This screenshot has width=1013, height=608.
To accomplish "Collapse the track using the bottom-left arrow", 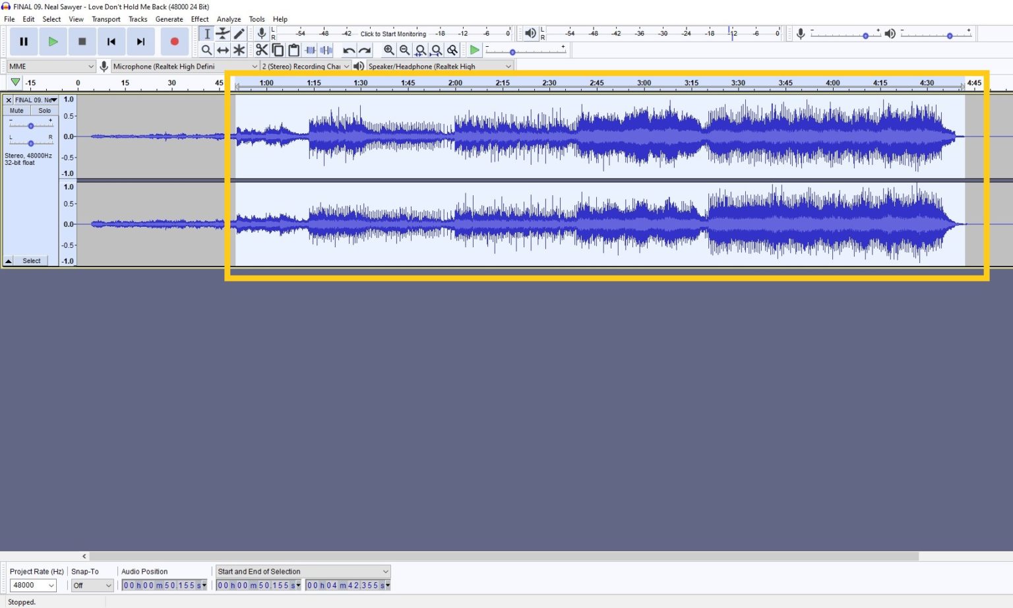I will [x=7, y=260].
